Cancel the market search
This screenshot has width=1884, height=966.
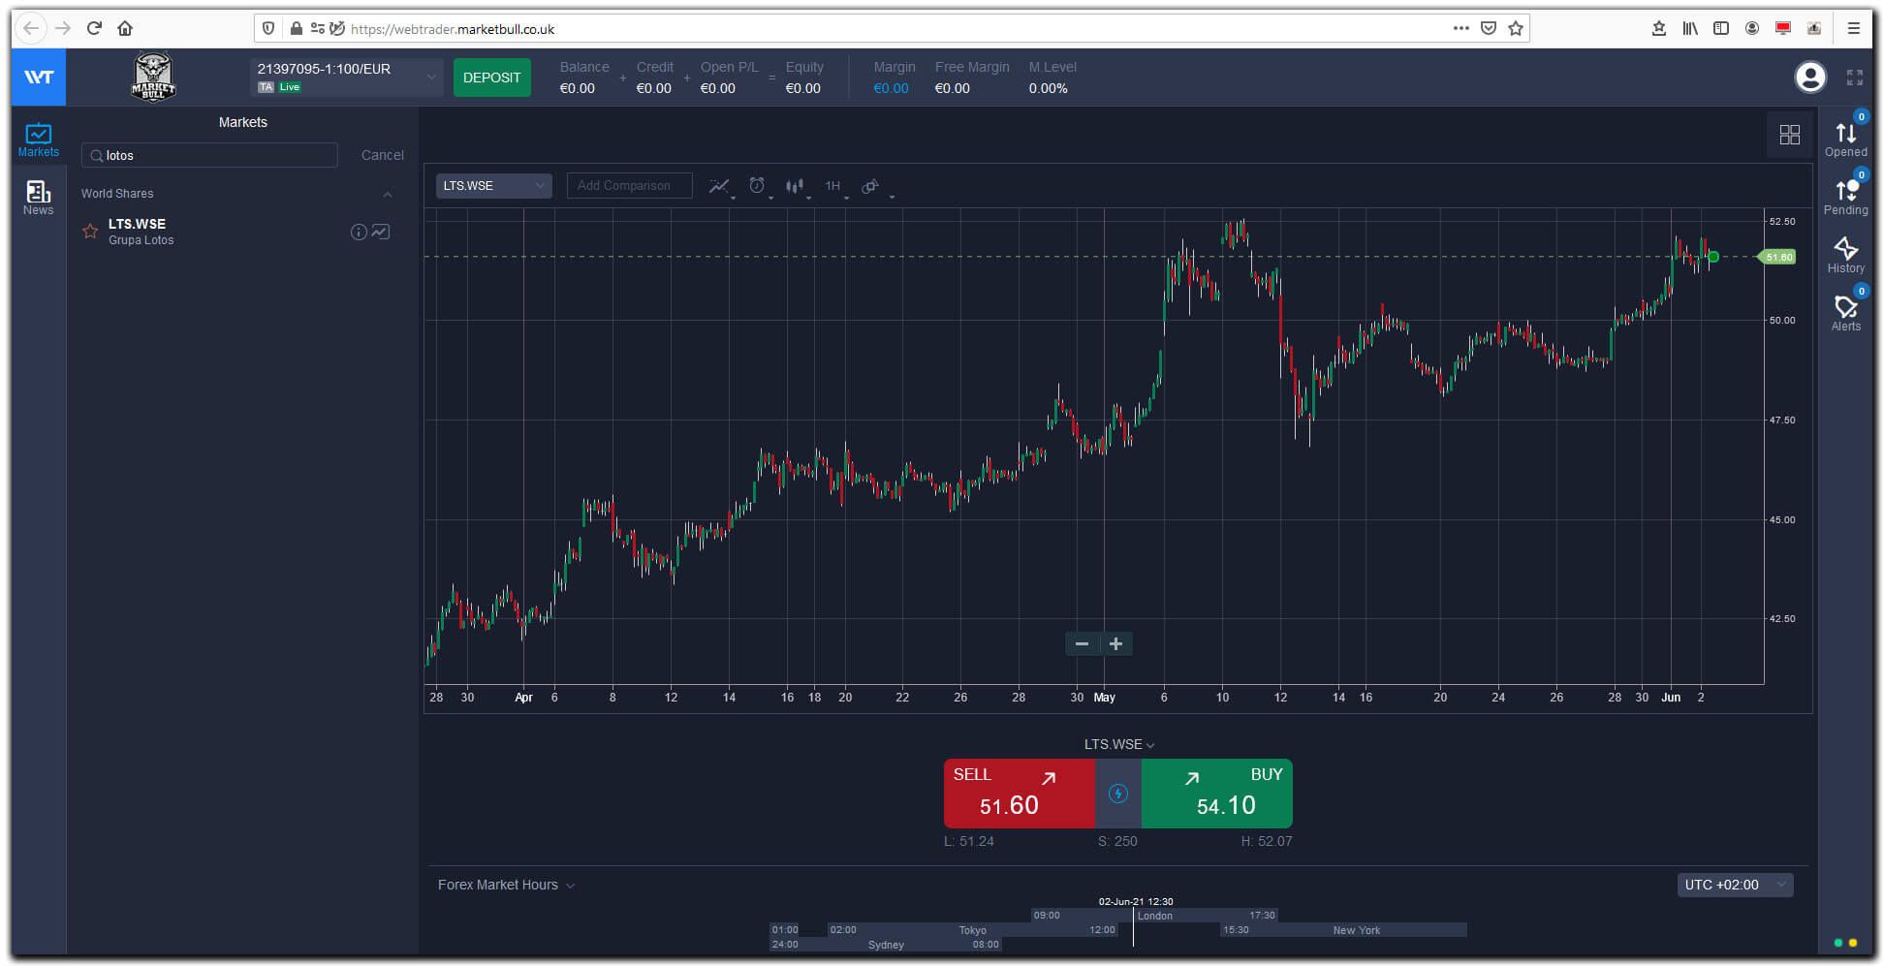[x=383, y=155]
